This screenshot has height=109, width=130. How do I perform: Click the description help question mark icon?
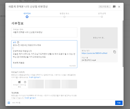coord(18,42)
